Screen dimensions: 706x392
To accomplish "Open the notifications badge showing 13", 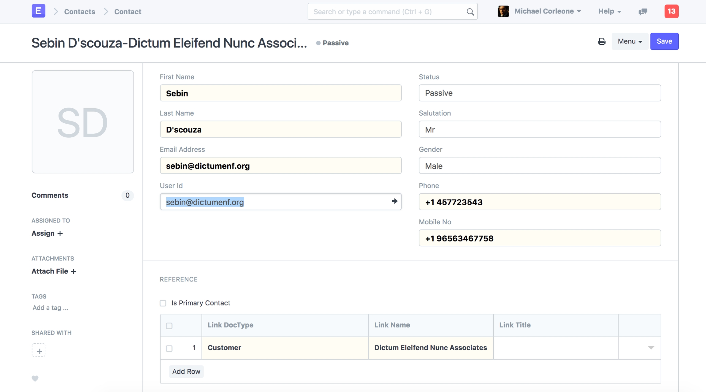I will click(x=671, y=11).
